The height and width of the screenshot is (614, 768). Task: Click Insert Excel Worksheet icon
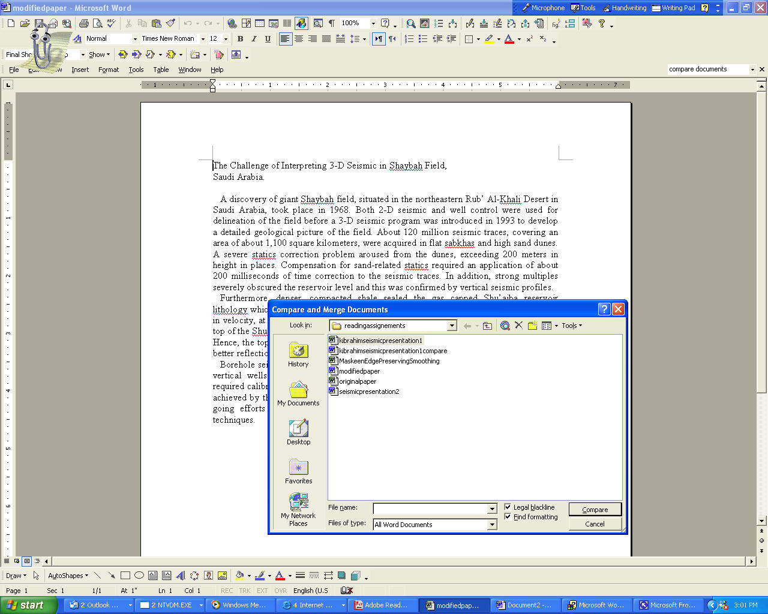274,23
